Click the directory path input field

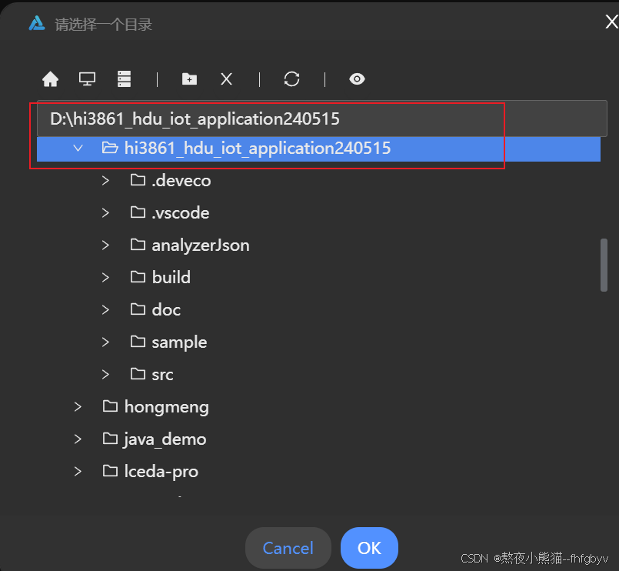[x=321, y=119]
